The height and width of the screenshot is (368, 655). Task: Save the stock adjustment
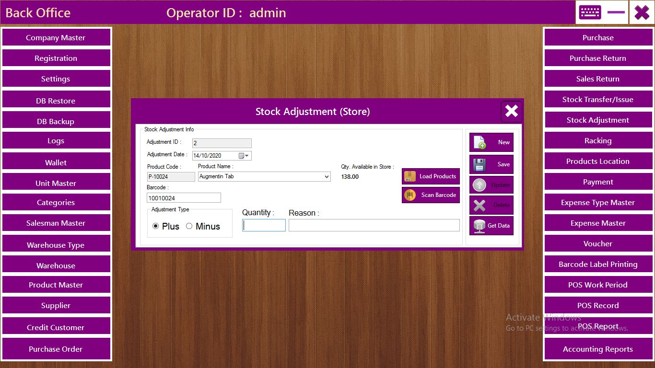point(491,164)
